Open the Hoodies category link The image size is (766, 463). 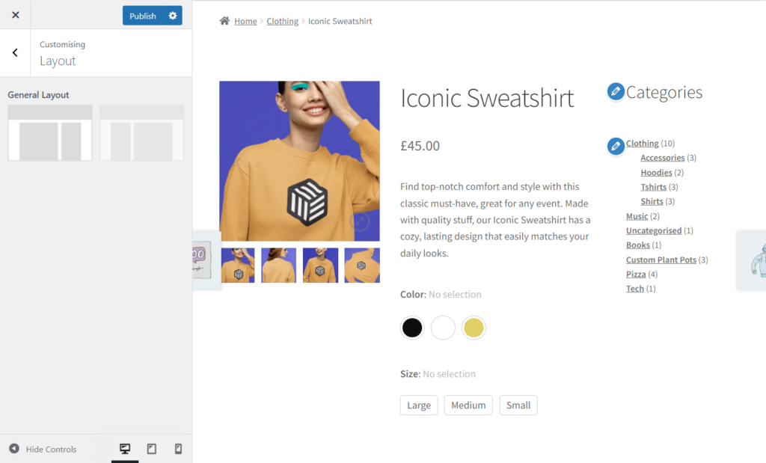pyautogui.click(x=656, y=172)
